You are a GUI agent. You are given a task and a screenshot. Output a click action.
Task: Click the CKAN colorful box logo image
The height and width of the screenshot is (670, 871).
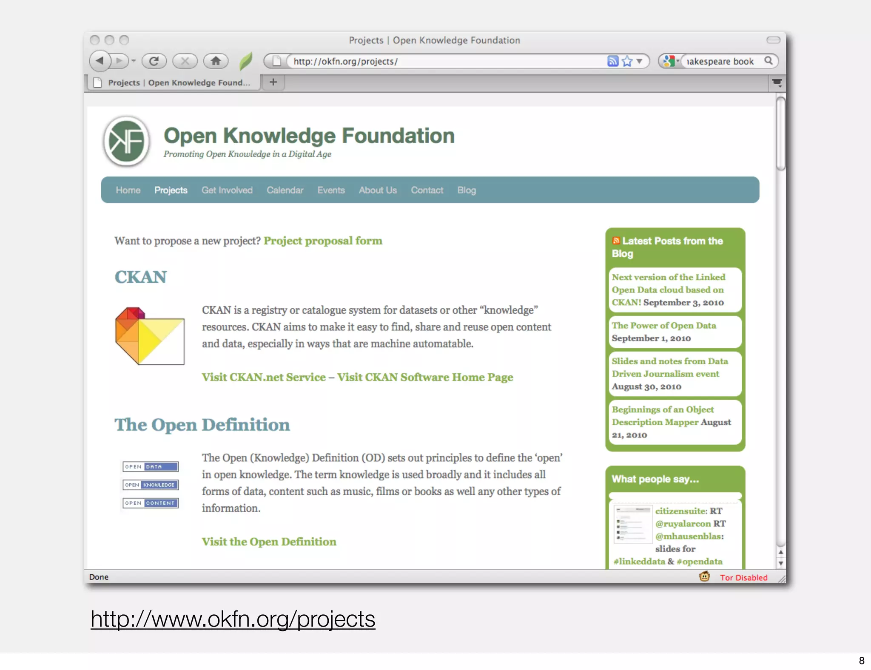pyautogui.click(x=150, y=336)
